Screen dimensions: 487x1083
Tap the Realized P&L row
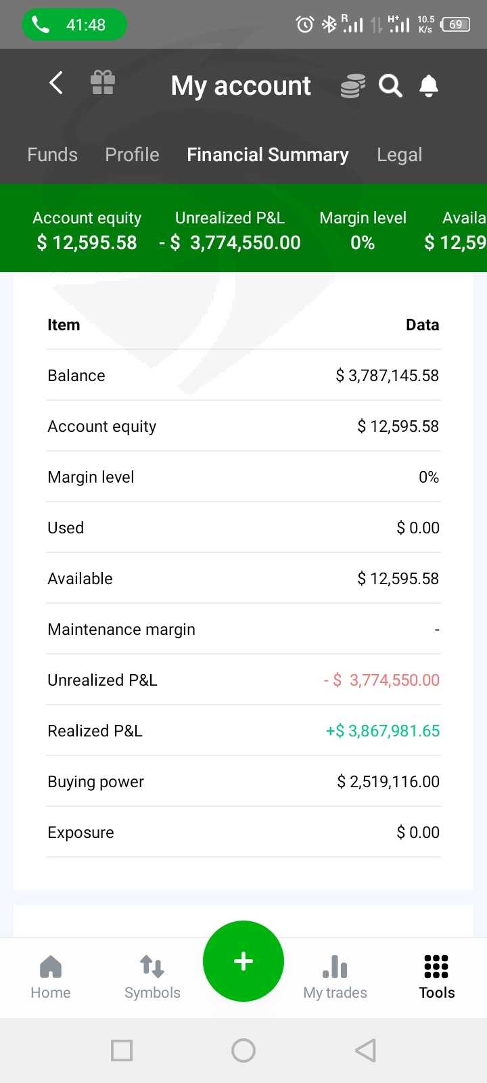[x=243, y=731]
